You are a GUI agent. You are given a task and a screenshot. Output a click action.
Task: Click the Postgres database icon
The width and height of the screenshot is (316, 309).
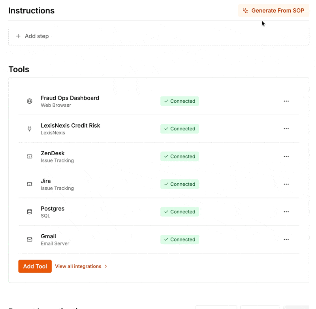(30, 212)
